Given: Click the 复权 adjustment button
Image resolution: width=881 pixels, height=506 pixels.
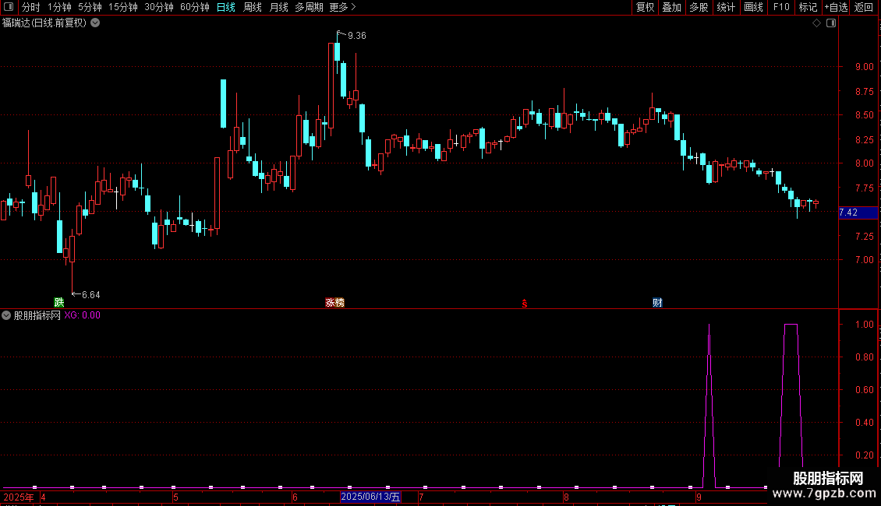Looking at the screenshot, I should tap(645, 7).
